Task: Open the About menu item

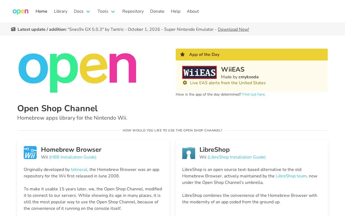Action: (x=193, y=11)
